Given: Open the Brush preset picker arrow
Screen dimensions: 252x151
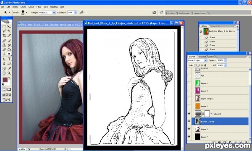Looking at the screenshot, I should pyautogui.click(x=26, y=13).
